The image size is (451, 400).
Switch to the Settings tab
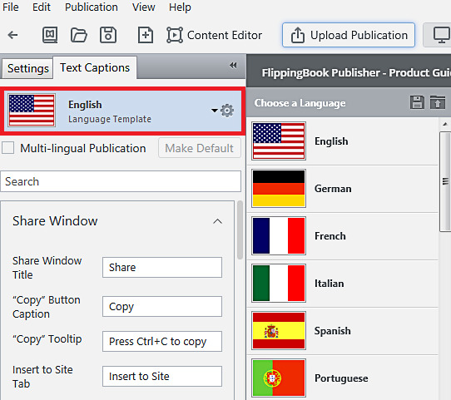(x=28, y=68)
